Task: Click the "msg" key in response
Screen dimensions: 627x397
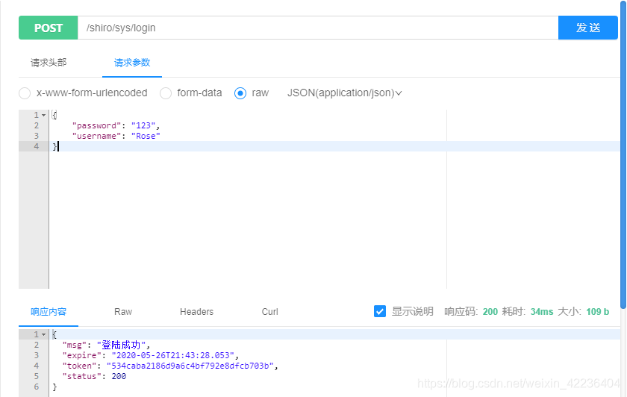Action: pyautogui.click(x=74, y=345)
